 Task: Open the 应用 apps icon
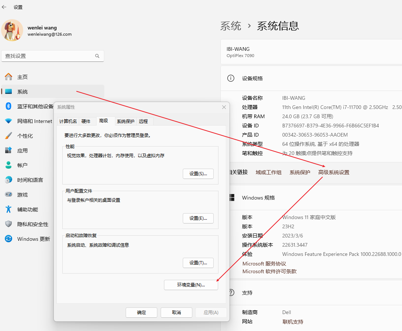(8, 151)
